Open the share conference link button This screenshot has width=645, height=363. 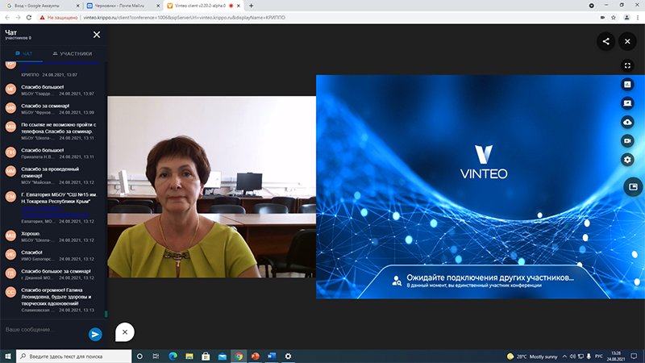coord(606,41)
